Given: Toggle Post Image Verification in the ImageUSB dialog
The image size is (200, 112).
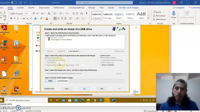Looking at the screenshot, I should coord(101,58).
